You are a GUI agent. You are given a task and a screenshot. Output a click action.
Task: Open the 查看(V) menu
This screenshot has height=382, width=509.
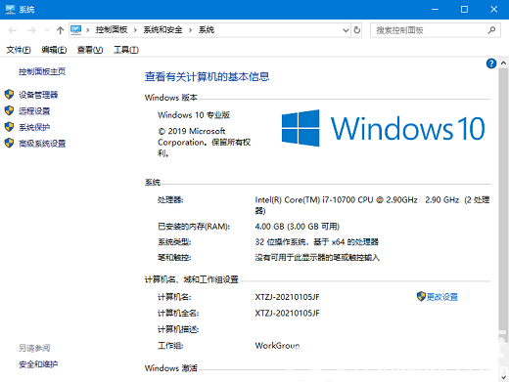click(x=90, y=50)
